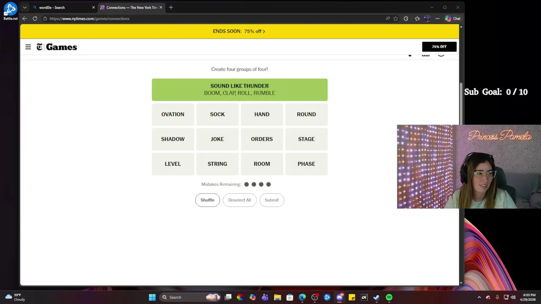Select the STAGE tile

tap(306, 139)
